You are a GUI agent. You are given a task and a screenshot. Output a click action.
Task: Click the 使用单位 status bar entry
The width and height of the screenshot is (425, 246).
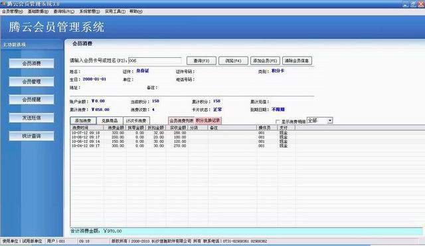coord(22,241)
